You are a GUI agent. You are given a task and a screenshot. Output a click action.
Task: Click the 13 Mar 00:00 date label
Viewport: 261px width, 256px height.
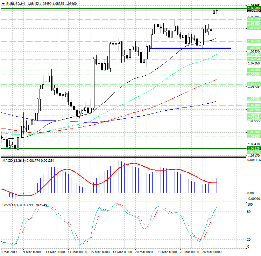point(54,252)
